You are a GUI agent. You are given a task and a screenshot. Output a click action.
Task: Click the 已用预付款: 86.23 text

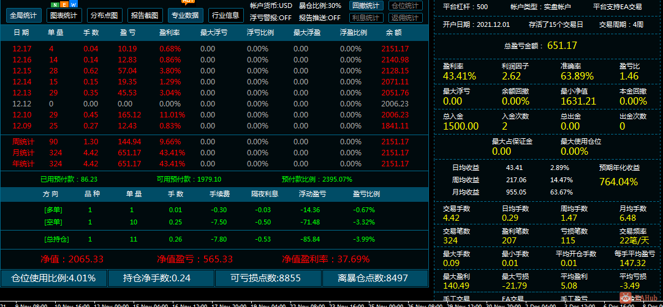click(x=69, y=179)
